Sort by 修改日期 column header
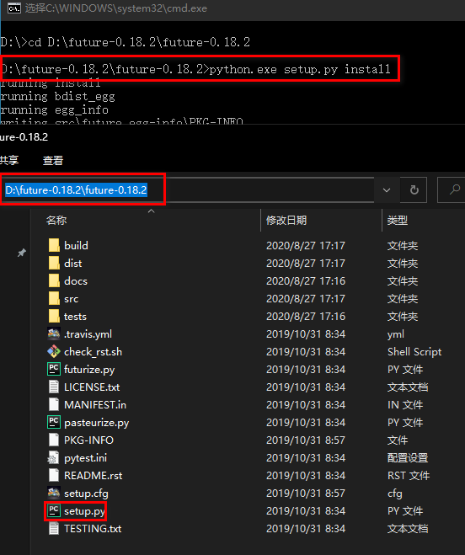The height and width of the screenshot is (555, 465). 286,221
